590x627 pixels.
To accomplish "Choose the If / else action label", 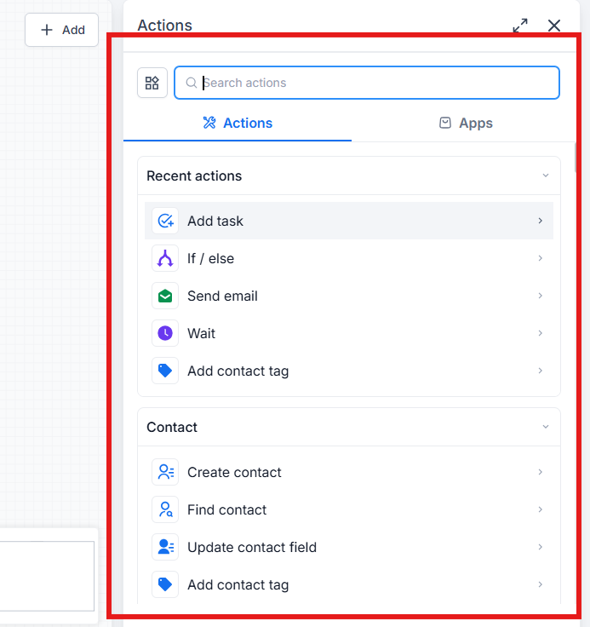I will (x=210, y=258).
